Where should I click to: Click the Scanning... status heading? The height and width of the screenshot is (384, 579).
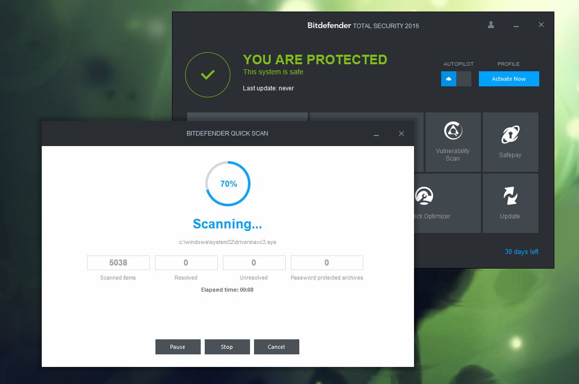pos(227,224)
